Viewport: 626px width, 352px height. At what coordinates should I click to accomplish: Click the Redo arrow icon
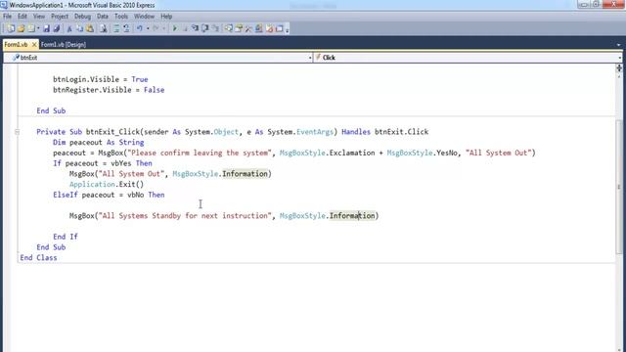coord(156,28)
